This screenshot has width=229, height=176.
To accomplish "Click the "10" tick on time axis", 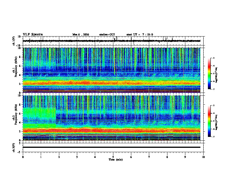I will pos(203,157).
